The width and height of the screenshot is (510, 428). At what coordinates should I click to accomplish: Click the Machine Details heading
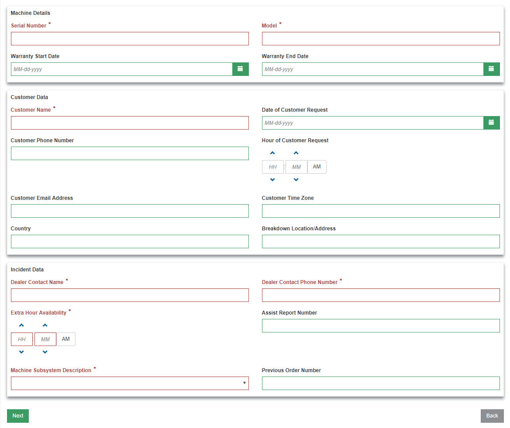click(31, 13)
